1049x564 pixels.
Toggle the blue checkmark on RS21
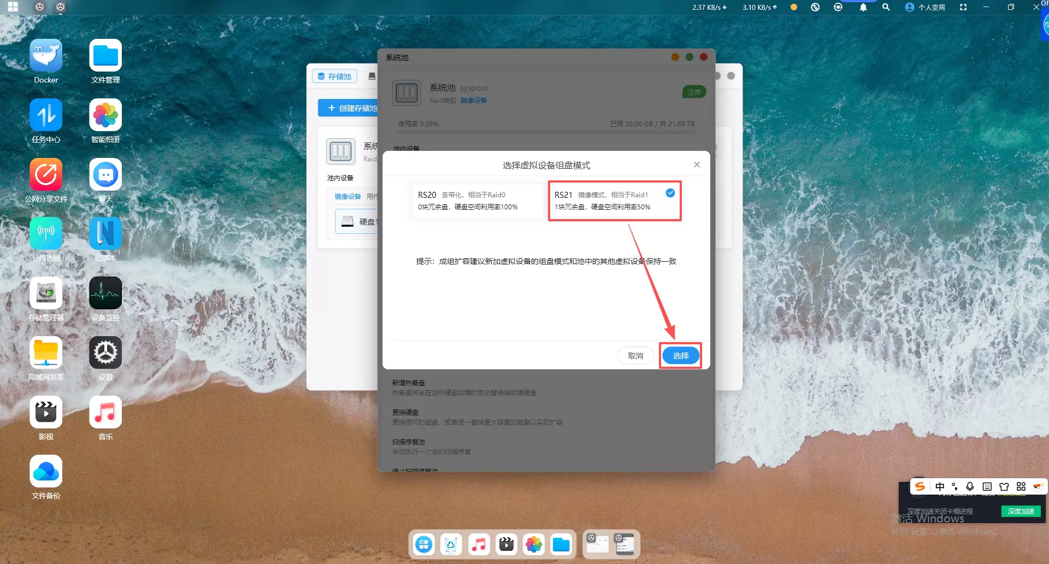tap(670, 193)
